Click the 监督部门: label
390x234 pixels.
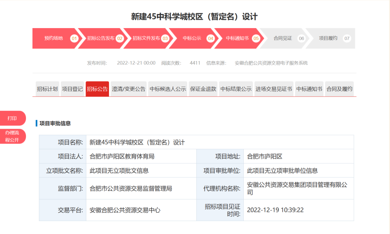tap(70, 189)
